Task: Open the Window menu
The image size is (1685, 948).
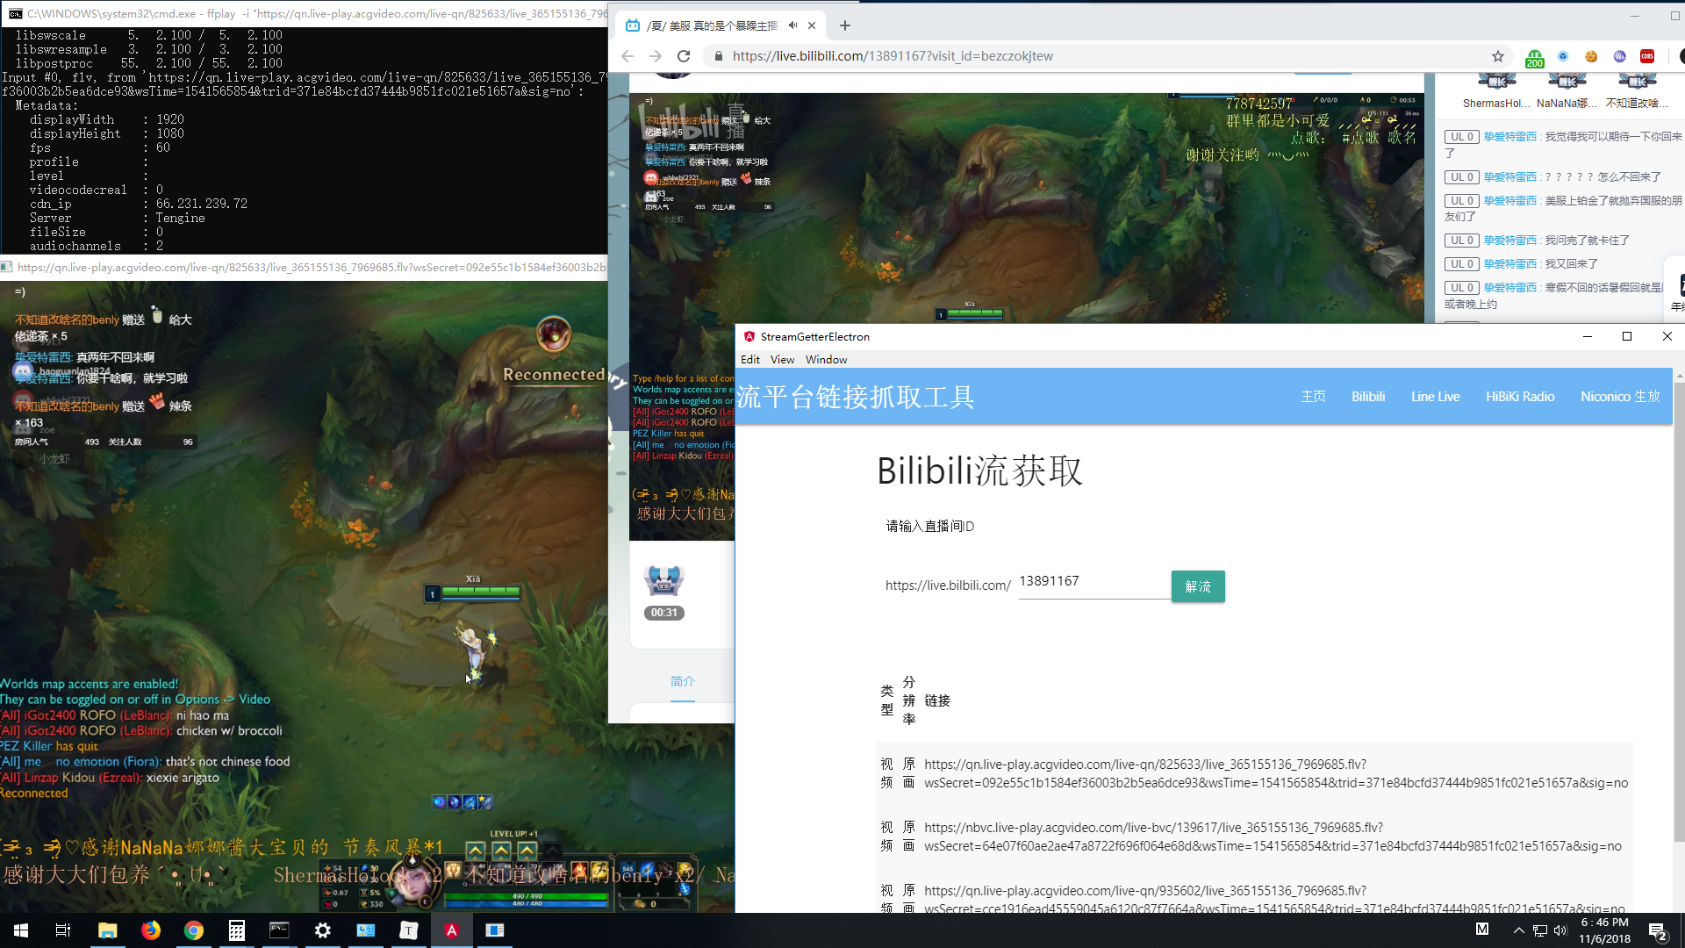Action: click(826, 360)
